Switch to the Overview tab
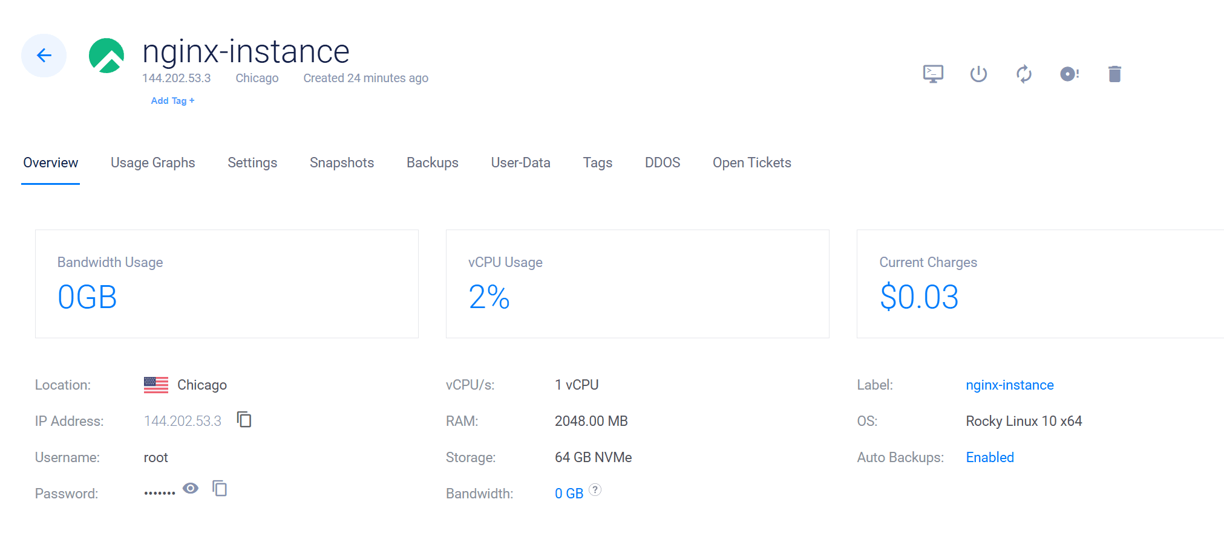Image resolution: width=1224 pixels, height=534 pixels. (x=51, y=162)
